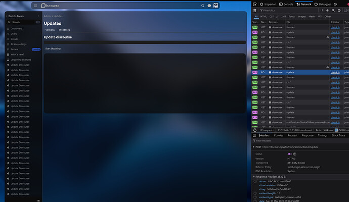Focus the Filter URLs input field

[288, 10]
